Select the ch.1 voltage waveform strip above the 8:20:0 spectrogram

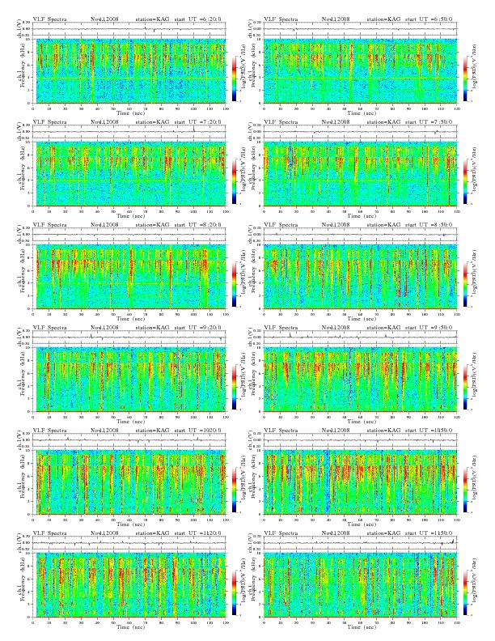point(129,235)
